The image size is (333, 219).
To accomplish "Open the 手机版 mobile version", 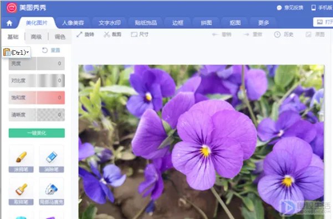I will [321, 8].
